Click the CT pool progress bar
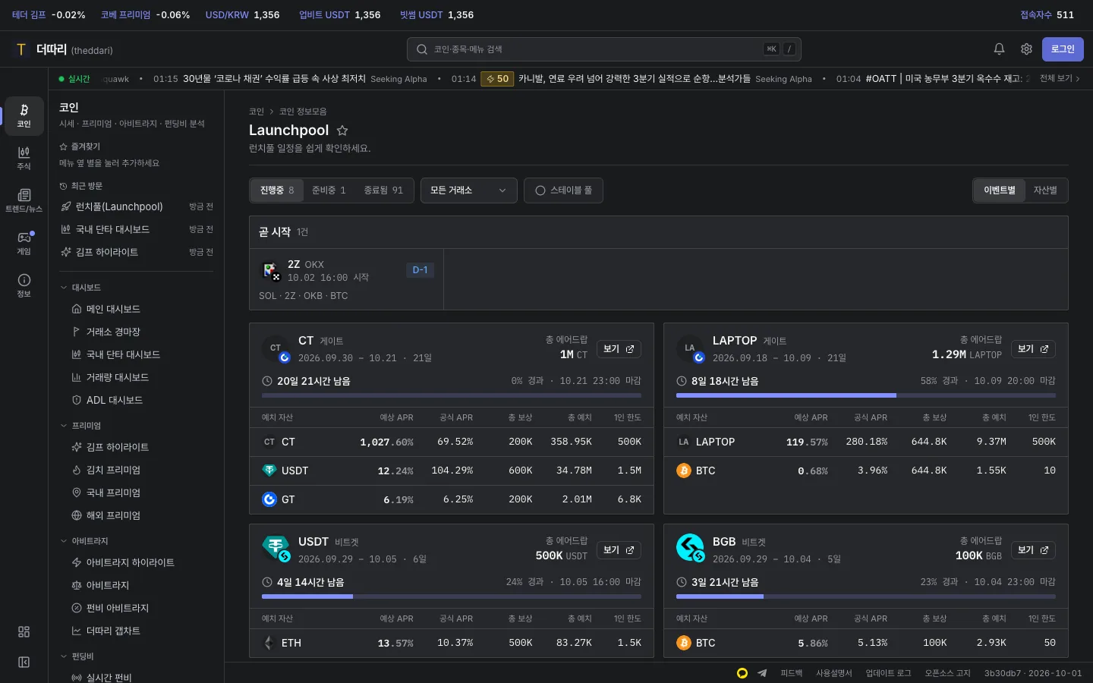The height and width of the screenshot is (683, 1093). (452, 395)
